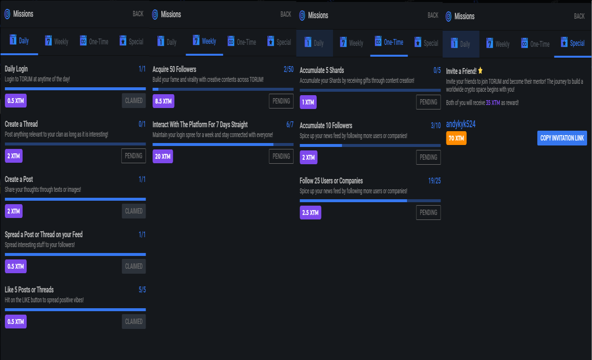The width and height of the screenshot is (592, 360).
Task: Go BACK from the Special missions panel
Action: click(579, 16)
